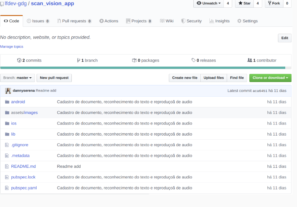Click the .metadata file icon

coord(7,156)
